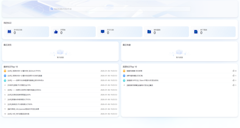Click the thumbs-up icon on 获赞数 card

56,32
